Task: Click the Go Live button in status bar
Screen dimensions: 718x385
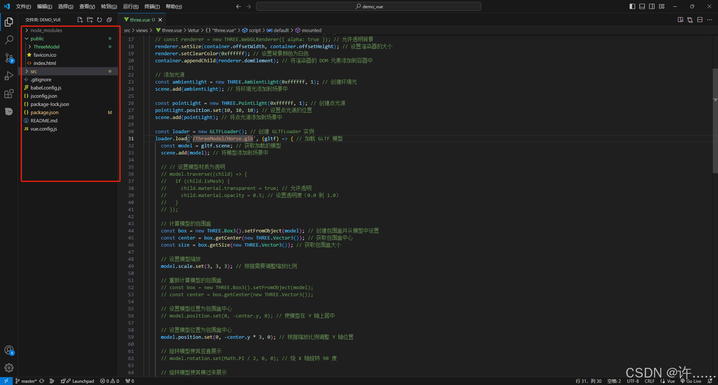Action: point(693,381)
